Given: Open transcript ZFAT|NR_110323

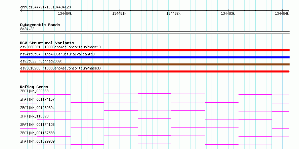Looking at the screenshot, I should pyautogui.click(x=34, y=116).
